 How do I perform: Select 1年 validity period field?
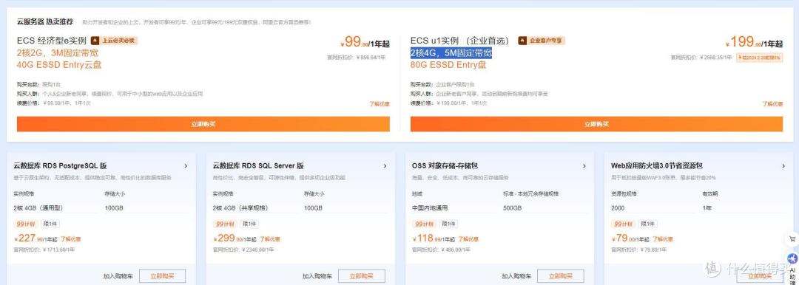click(744, 208)
